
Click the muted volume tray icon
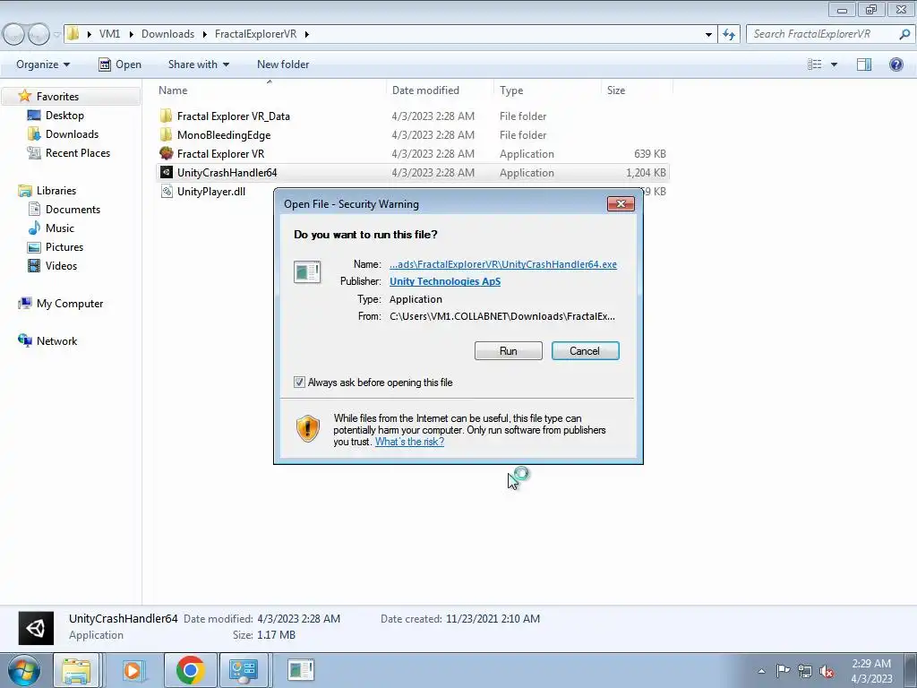click(x=827, y=672)
